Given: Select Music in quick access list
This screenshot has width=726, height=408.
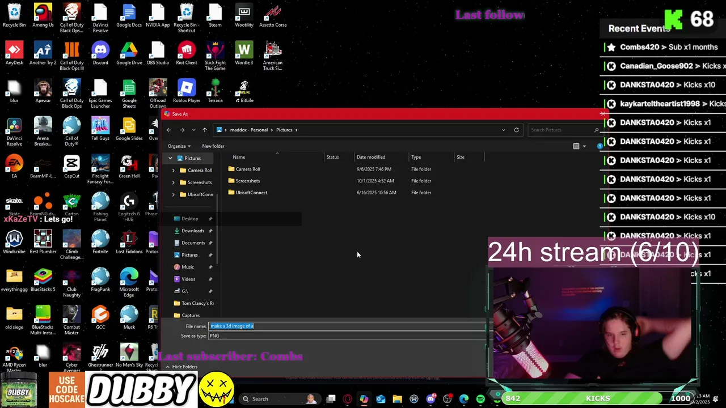Looking at the screenshot, I should click(x=188, y=267).
